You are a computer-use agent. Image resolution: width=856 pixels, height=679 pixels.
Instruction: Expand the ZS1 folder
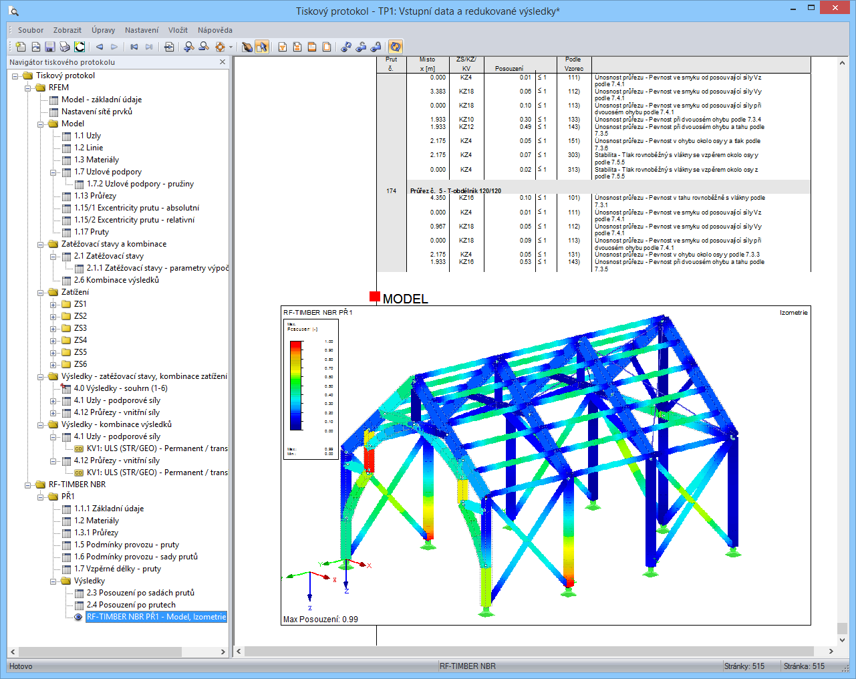(53, 304)
